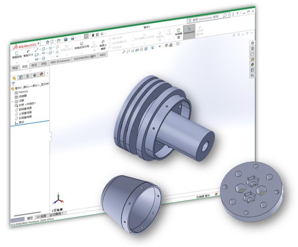Select 材质 <未指定> material item
298x247 pixels.
point(25,104)
